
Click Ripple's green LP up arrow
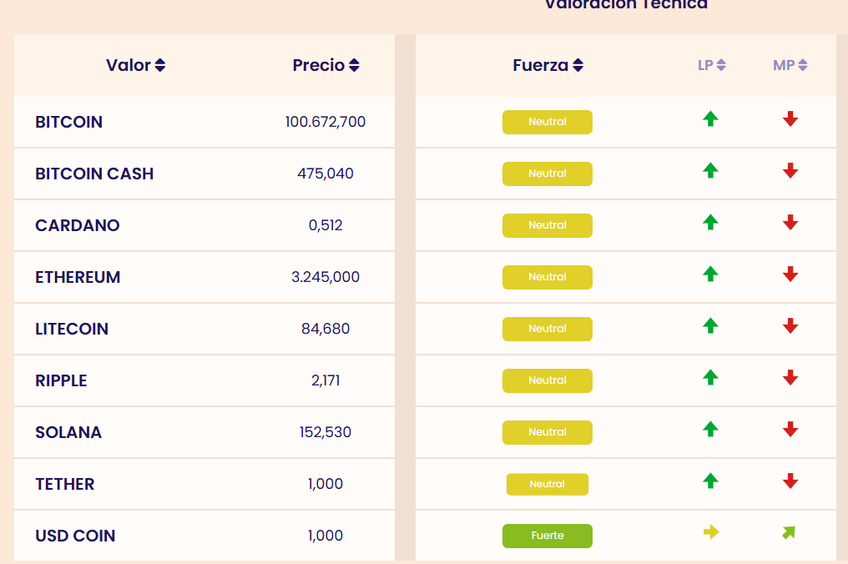click(710, 378)
